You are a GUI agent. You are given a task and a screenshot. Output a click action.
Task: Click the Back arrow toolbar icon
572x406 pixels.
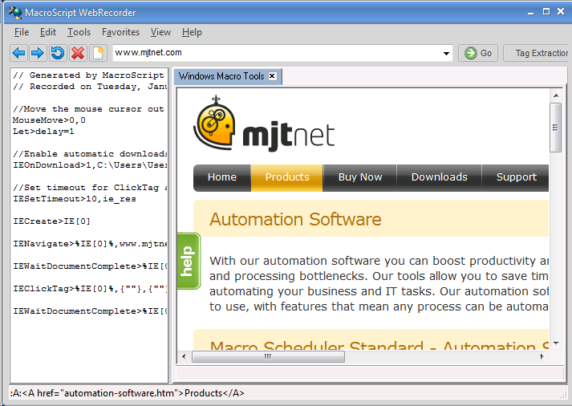pyautogui.click(x=19, y=53)
